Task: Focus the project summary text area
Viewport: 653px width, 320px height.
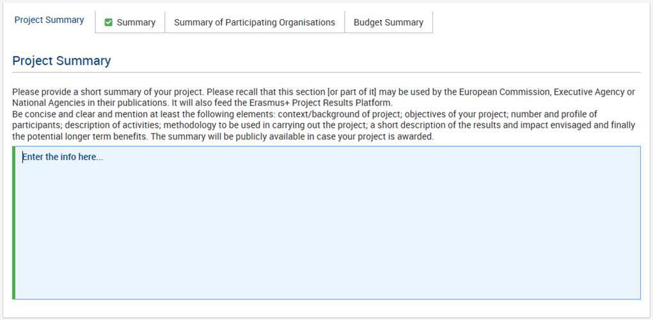Action: (x=327, y=223)
